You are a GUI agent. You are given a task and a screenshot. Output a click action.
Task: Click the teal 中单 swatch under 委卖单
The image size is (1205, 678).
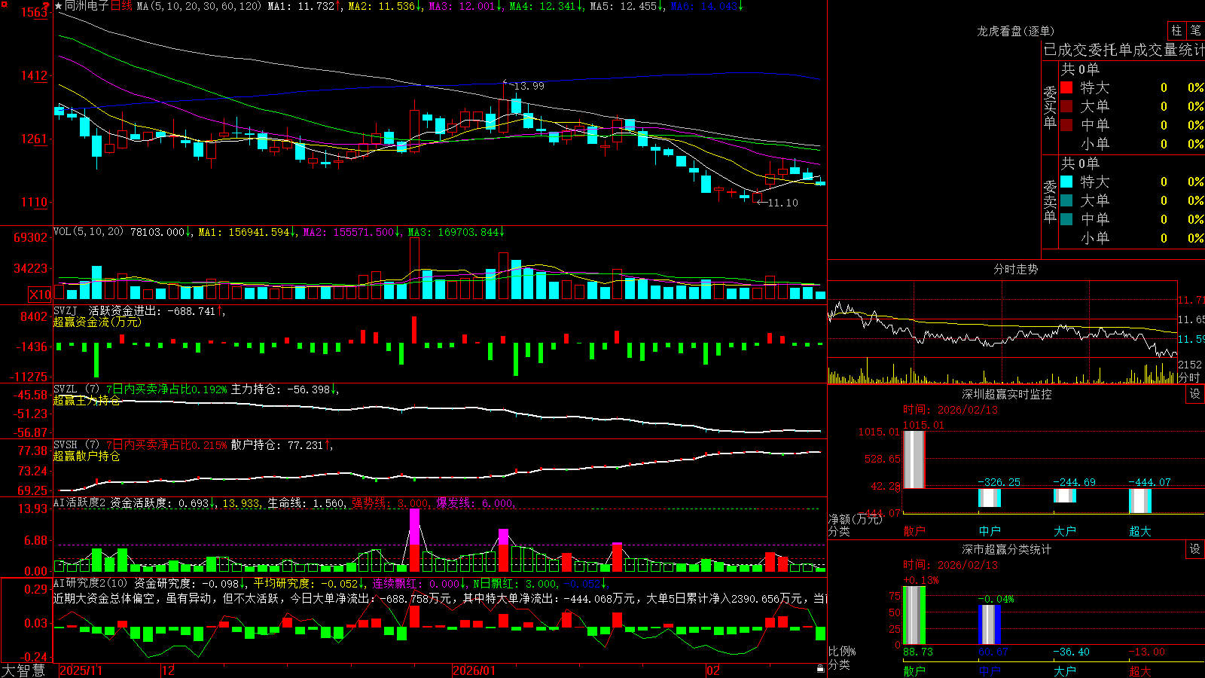coord(1066,219)
